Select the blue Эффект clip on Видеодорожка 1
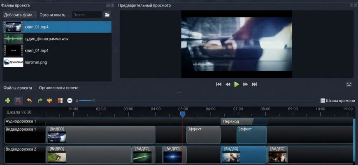The width and height of the screenshot is (358, 165). point(251,135)
